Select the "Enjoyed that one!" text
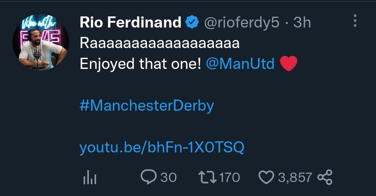The image size is (376, 196). (140, 64)
